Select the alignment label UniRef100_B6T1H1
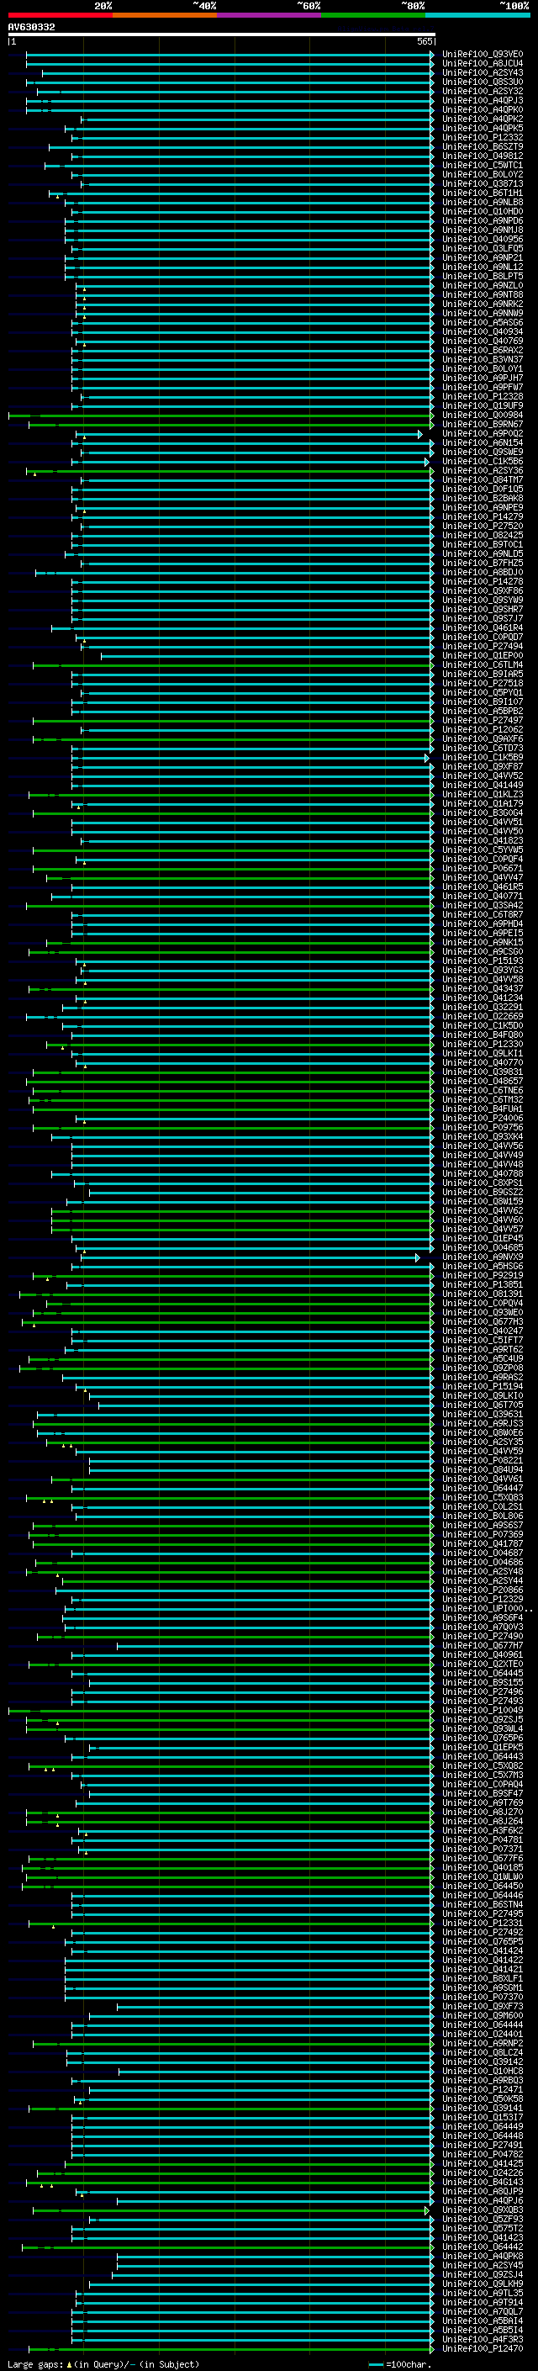This screenshot has height=2371, width=538. (x=483, y=193)
